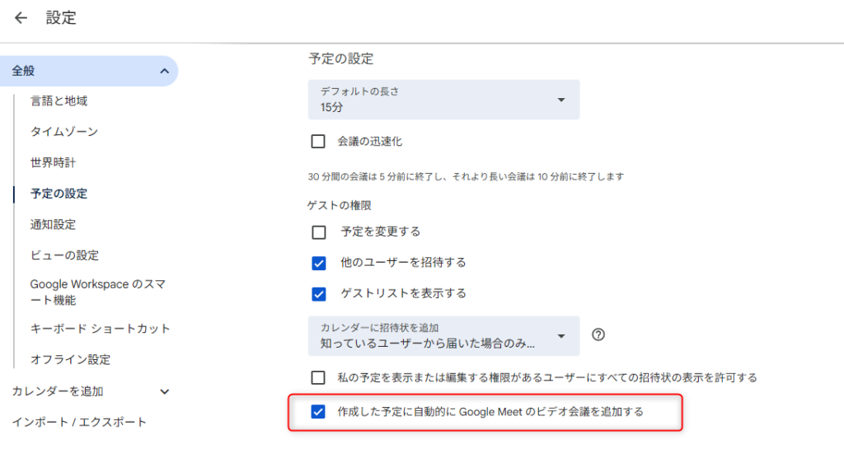Check the 予定を変更する guest permission
The width and height of the screenshot is (844, 458).
319,232
